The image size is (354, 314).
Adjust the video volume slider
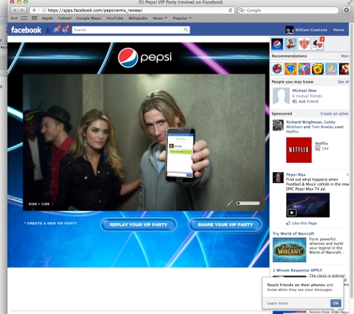[248, 203]
